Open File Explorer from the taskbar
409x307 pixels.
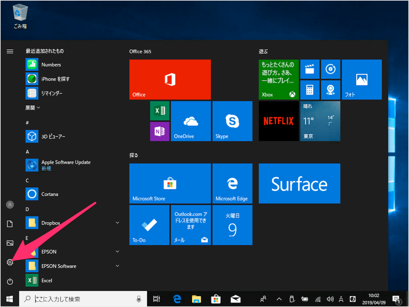pos(196,299)
